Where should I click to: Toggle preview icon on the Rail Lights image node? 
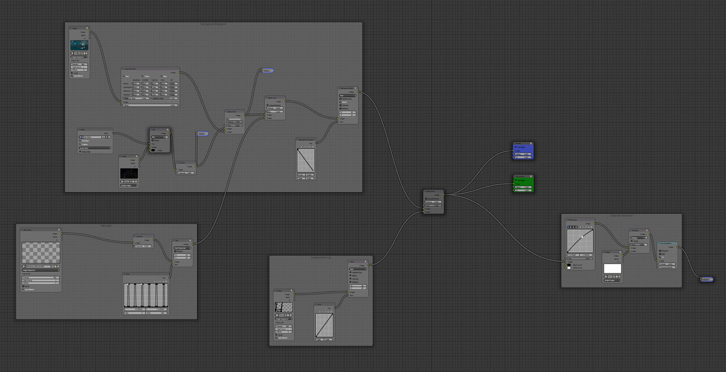(x=59, y=230)
